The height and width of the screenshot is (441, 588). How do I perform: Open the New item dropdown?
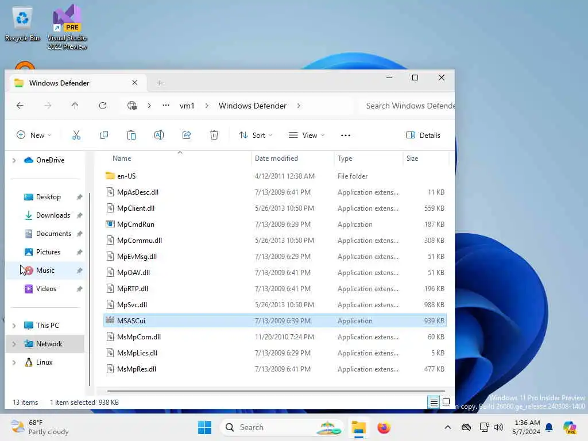click(34, 136)
